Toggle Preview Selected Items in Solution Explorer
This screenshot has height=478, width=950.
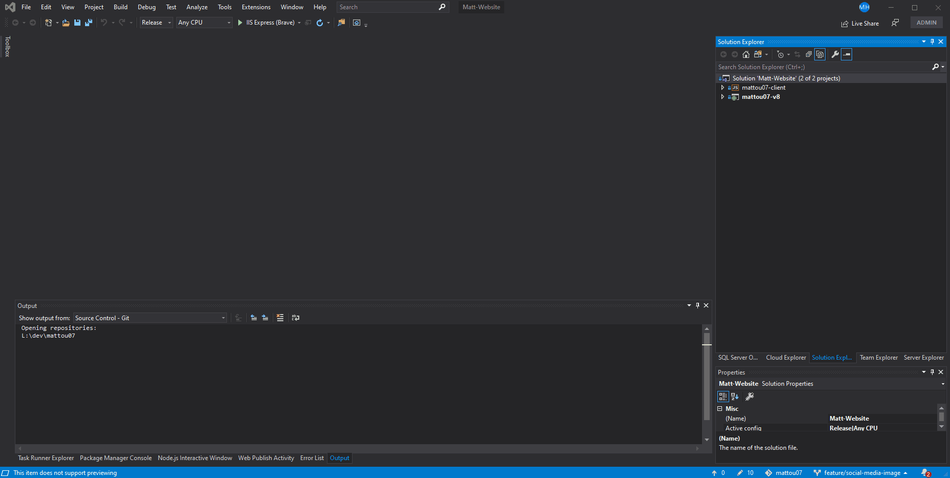pos(846,54)
